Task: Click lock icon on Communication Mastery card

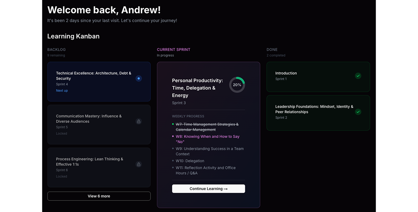Action: click(x=139, y=122)
